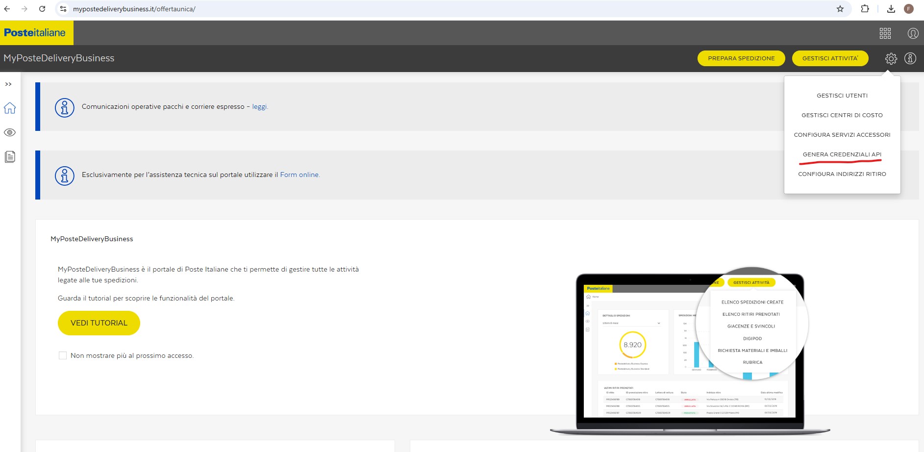Click VEDI TUTORIAL button
Viewport: 924px width, 452px height.
coord(99,323)
